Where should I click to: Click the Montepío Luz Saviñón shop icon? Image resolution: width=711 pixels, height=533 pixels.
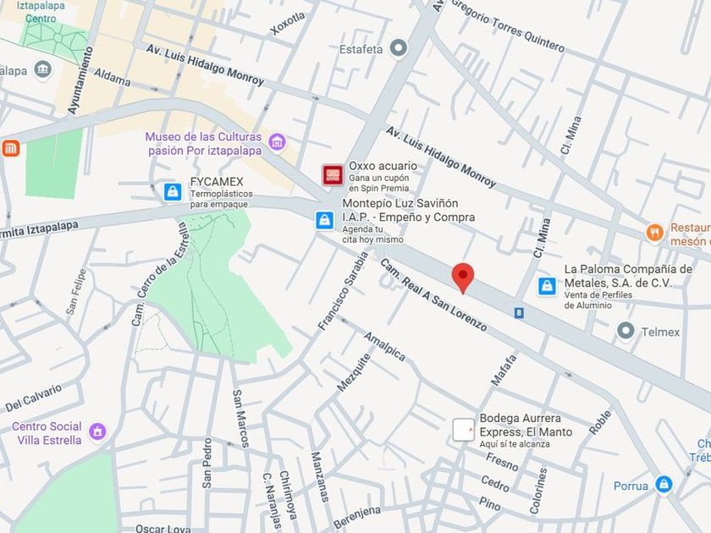point(323,220)
